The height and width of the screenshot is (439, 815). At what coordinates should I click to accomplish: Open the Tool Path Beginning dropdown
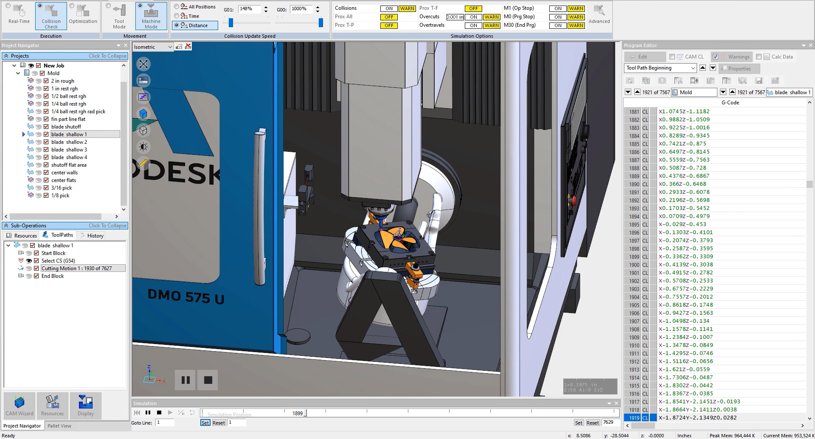pyautogui.click(x=693, y=68)
